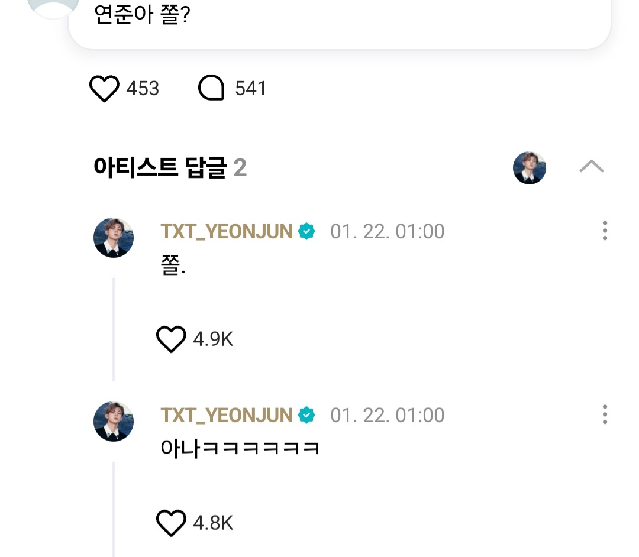This screenshot has width=639, height=557.
Task: Like the original post with 453 likes
Action: 104,89
